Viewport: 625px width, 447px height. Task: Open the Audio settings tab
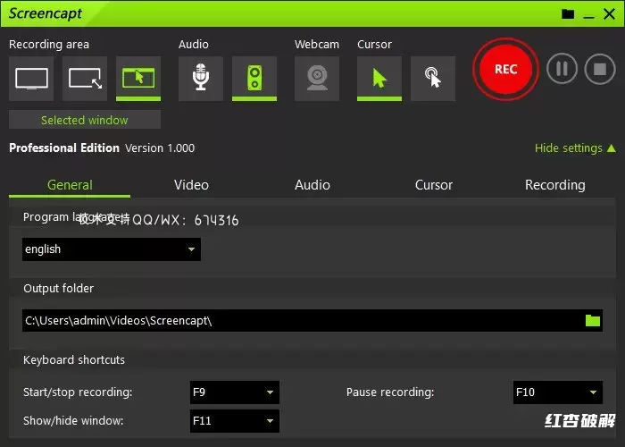click(312, 185)
